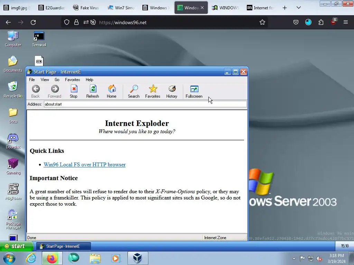Open Favorites star in InternetE toolbar
This screenshot has width=354, height=265.
152,91
